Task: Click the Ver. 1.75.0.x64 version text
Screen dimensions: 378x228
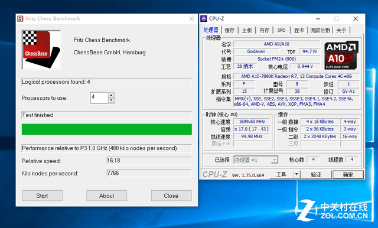Action: [x=248, y=175]
